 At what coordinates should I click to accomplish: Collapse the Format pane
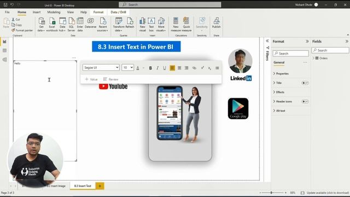[x=307, y=42]
